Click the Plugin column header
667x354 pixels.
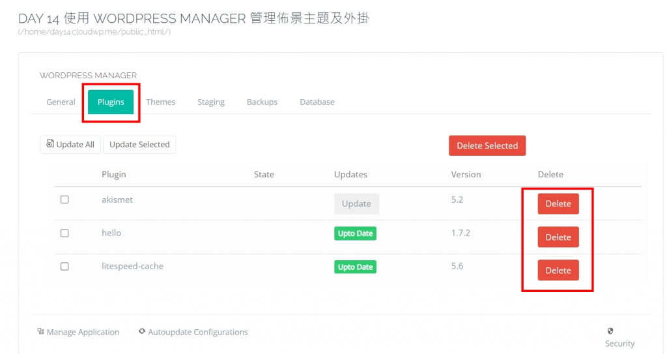(113, 174)
